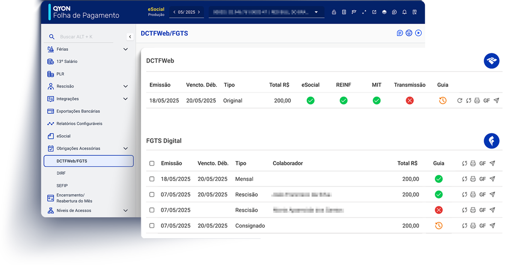
Task: Check the Consignado row checkbox
Action: tap(152, 226)
